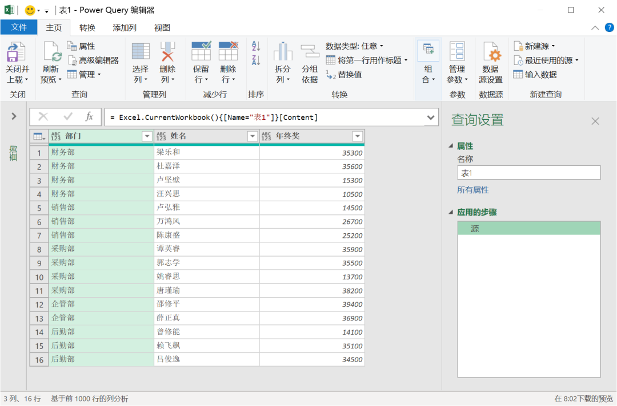
Task: Click the 关闭并上载 (Close & Load) icon
Action: click(x=18, y=53)
